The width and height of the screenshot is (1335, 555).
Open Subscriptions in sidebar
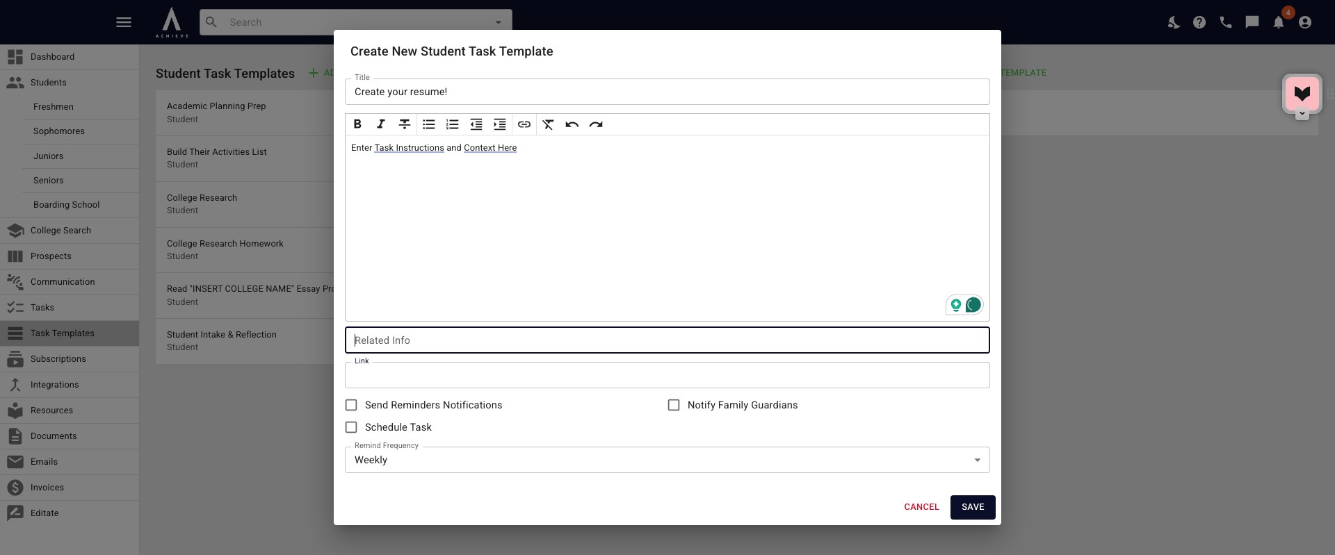coord(70,359)
